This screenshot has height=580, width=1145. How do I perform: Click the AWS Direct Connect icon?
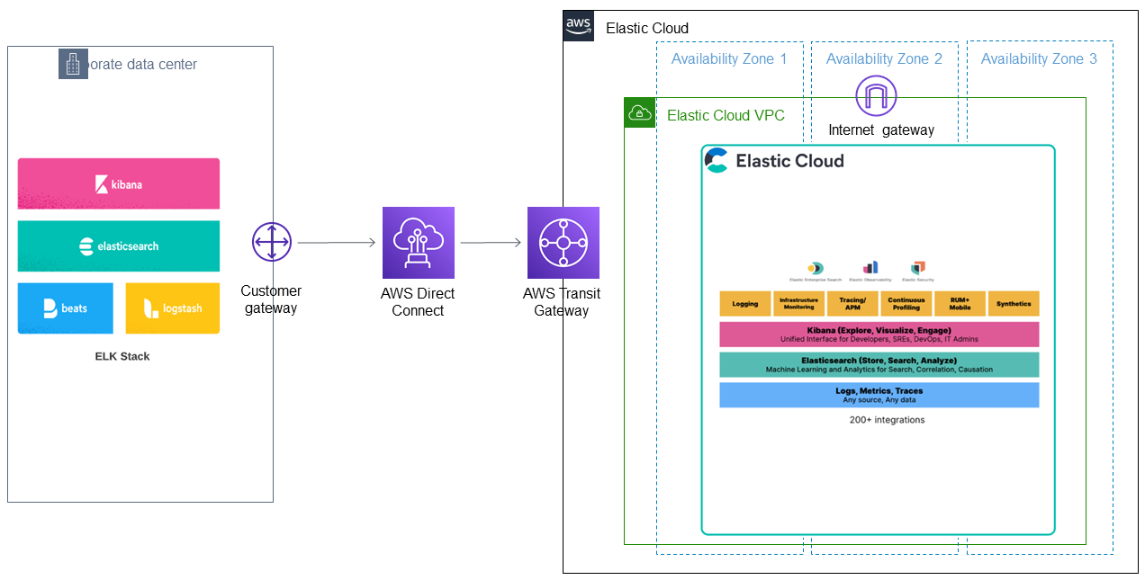coord(418,243)
